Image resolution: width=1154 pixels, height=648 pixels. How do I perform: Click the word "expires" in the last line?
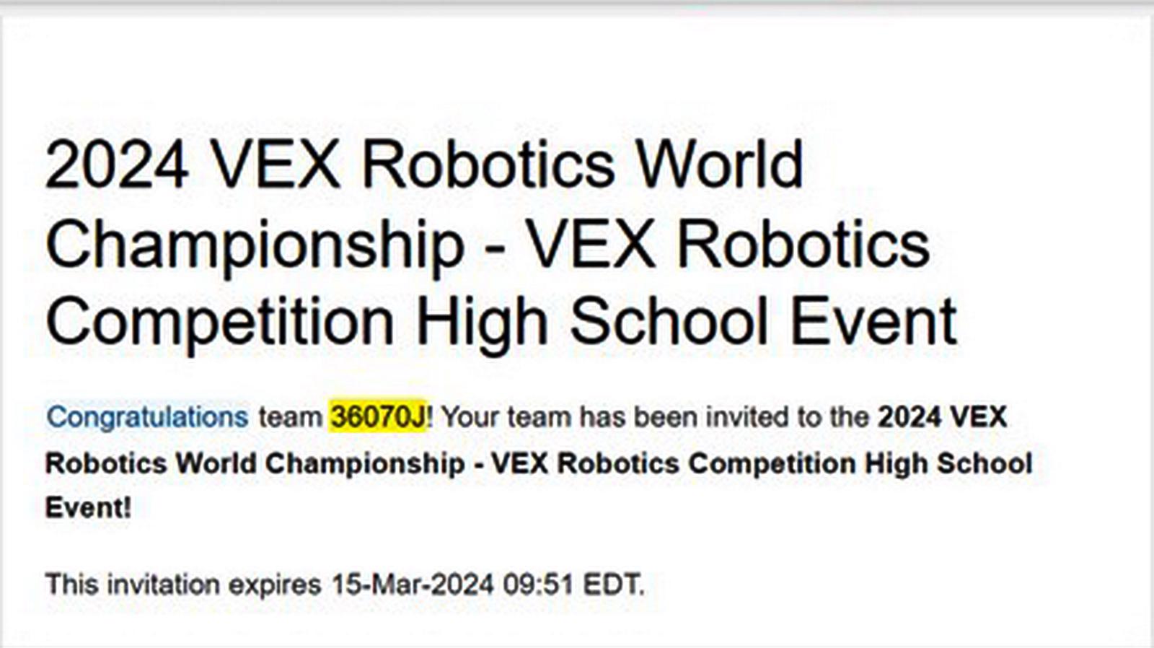point(274,584)
